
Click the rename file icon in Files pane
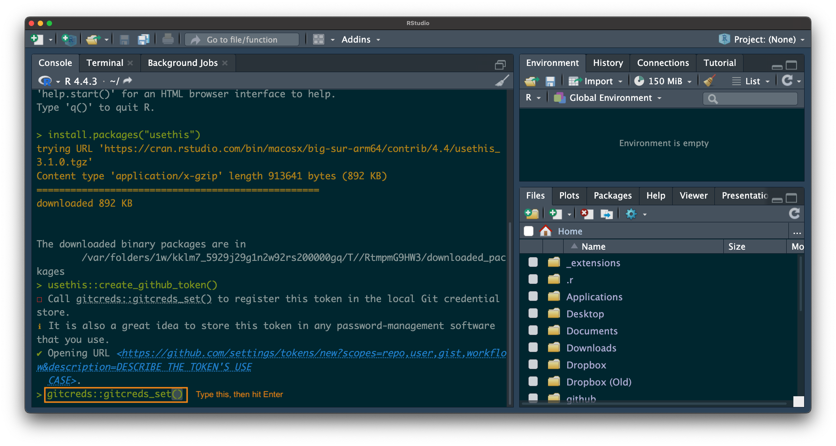607,214
